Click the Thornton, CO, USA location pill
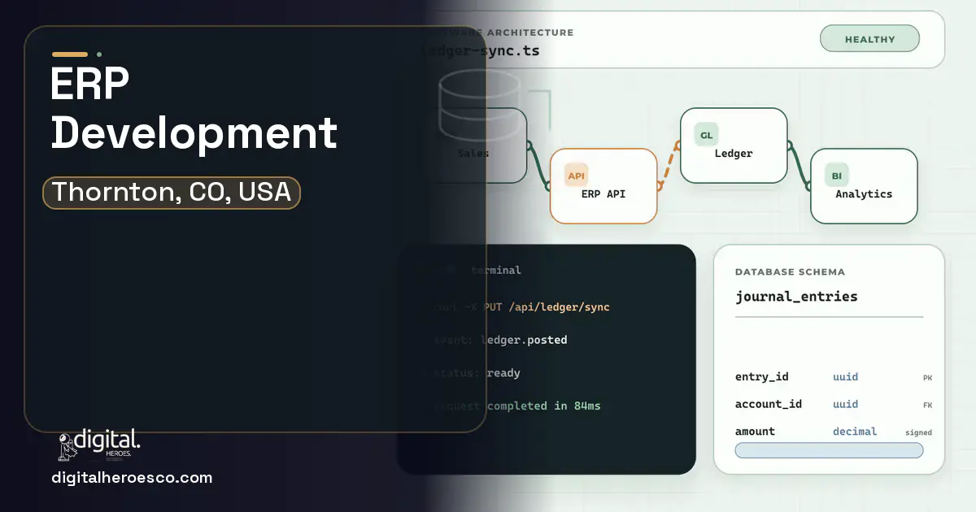The width and height of the screenshot is (976, 512). 172,193
